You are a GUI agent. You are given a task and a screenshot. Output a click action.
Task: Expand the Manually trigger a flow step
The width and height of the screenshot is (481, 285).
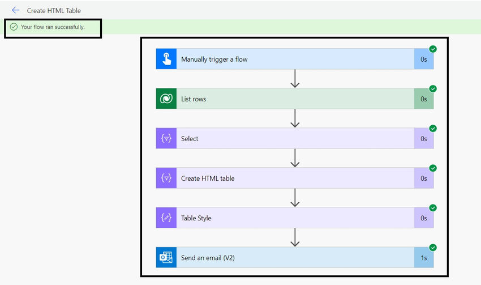tap(295, 59)
